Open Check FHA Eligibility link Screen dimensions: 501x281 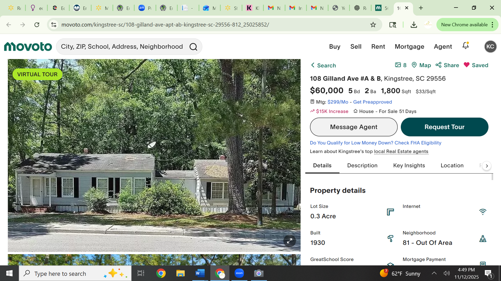(x=418, y=143)
